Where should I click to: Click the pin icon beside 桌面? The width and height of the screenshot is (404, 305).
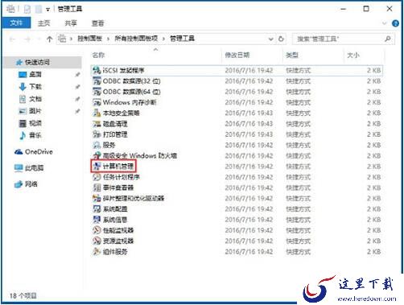[77, 75]
